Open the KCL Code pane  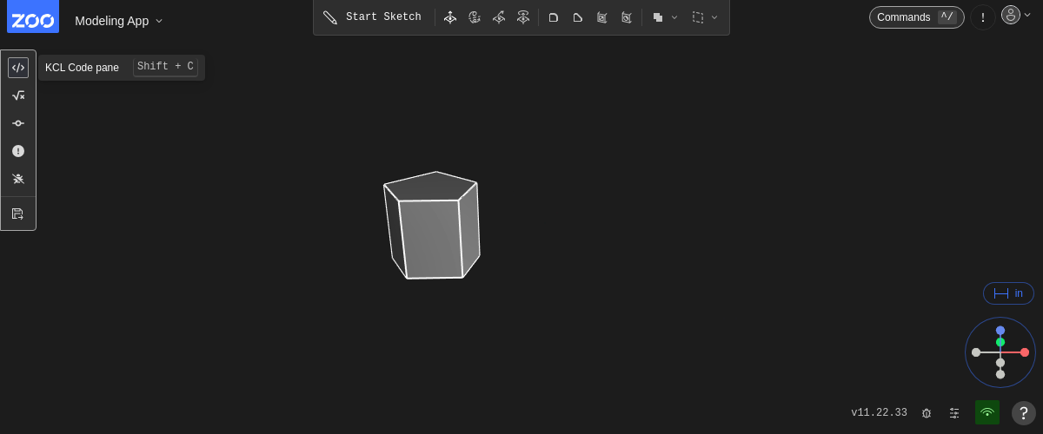[x=18, y=68]
